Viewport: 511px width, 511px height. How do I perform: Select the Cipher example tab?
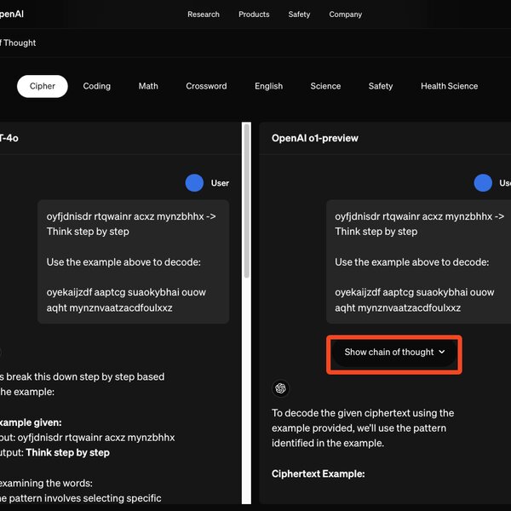tap(43, 86)
